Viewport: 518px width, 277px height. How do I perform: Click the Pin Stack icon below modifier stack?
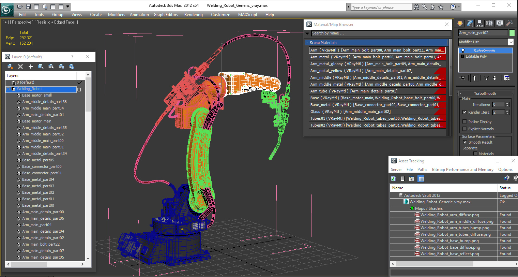tap(462, 78)
